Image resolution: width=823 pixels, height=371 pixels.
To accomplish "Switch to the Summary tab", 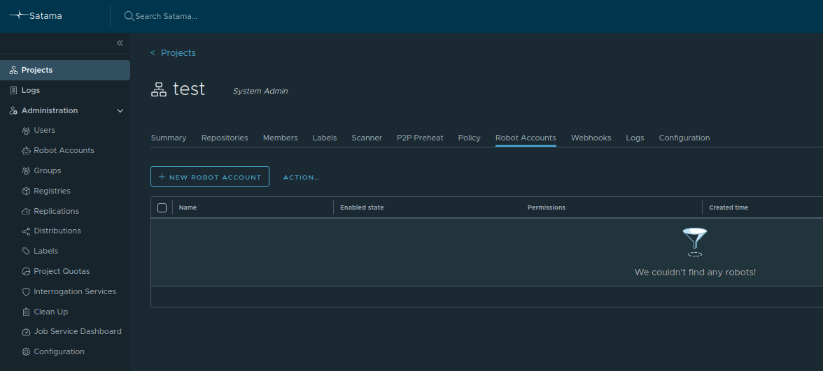I will (x=169, y=138).
